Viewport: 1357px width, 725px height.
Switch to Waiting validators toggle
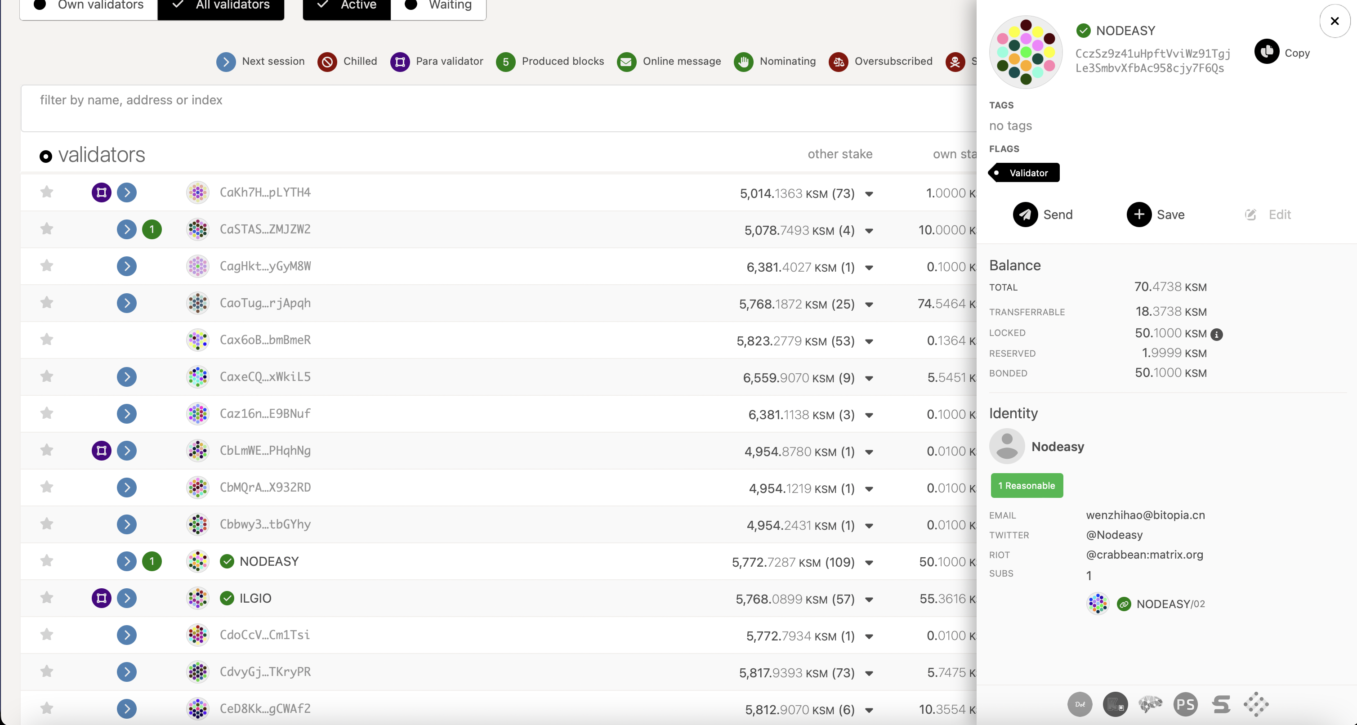(x=438, y=5)
